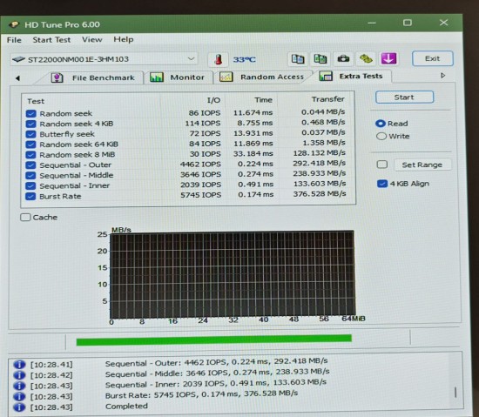Click info icon for Sequential - Inner log
Screen dimensions: 479x417
[x=19, y=386]
